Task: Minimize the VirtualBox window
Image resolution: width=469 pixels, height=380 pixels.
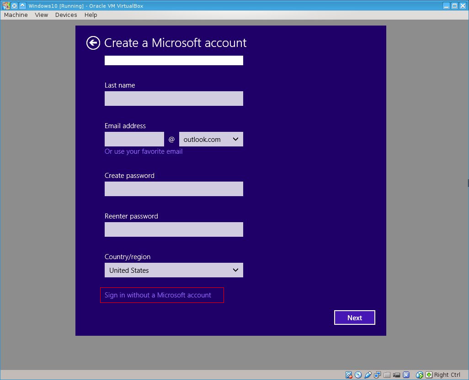Action: coord(446,5)
